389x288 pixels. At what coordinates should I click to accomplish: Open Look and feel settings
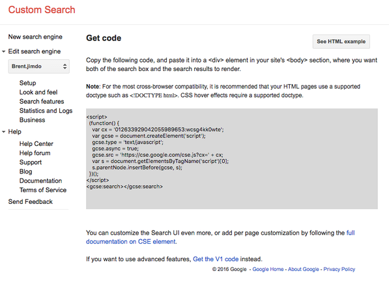38,92
